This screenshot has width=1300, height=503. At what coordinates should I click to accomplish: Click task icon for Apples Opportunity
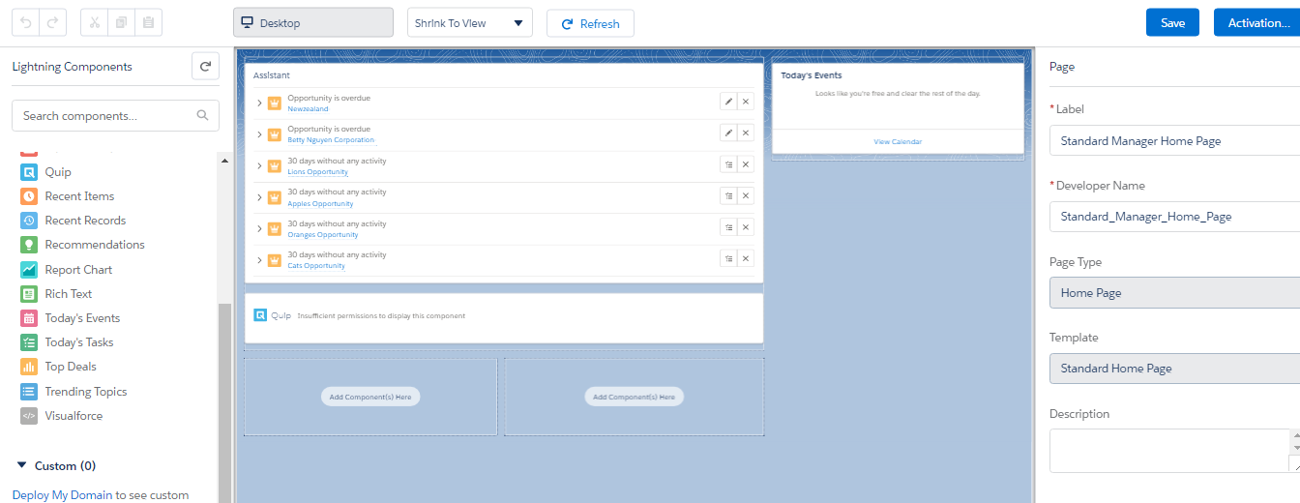(728, 196)
